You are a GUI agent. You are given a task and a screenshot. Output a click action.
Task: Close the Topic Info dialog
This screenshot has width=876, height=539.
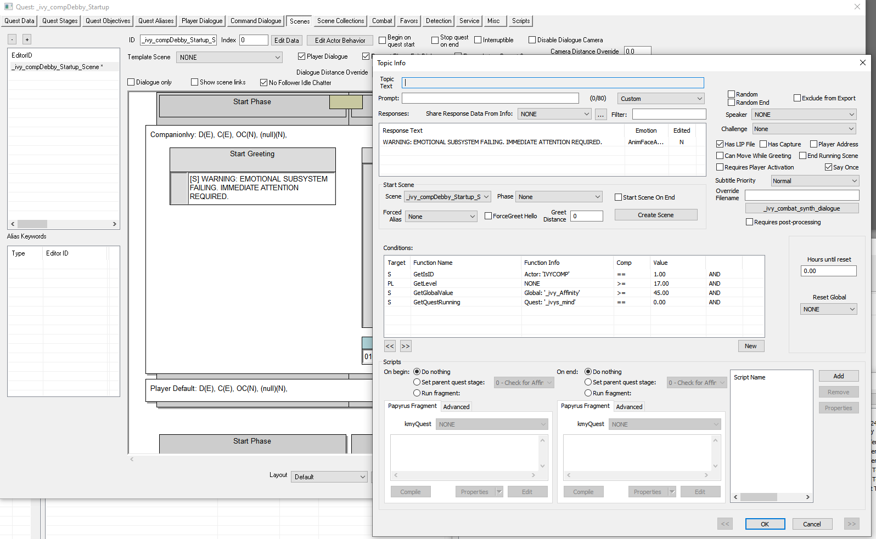pyautogui.click(x=862, y=63)
